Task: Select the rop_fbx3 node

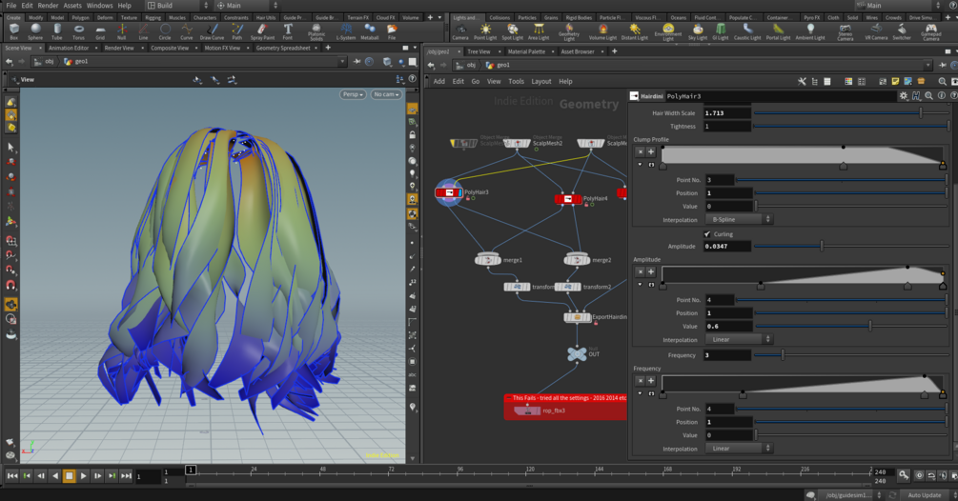Action: click(x=527, y=411)
